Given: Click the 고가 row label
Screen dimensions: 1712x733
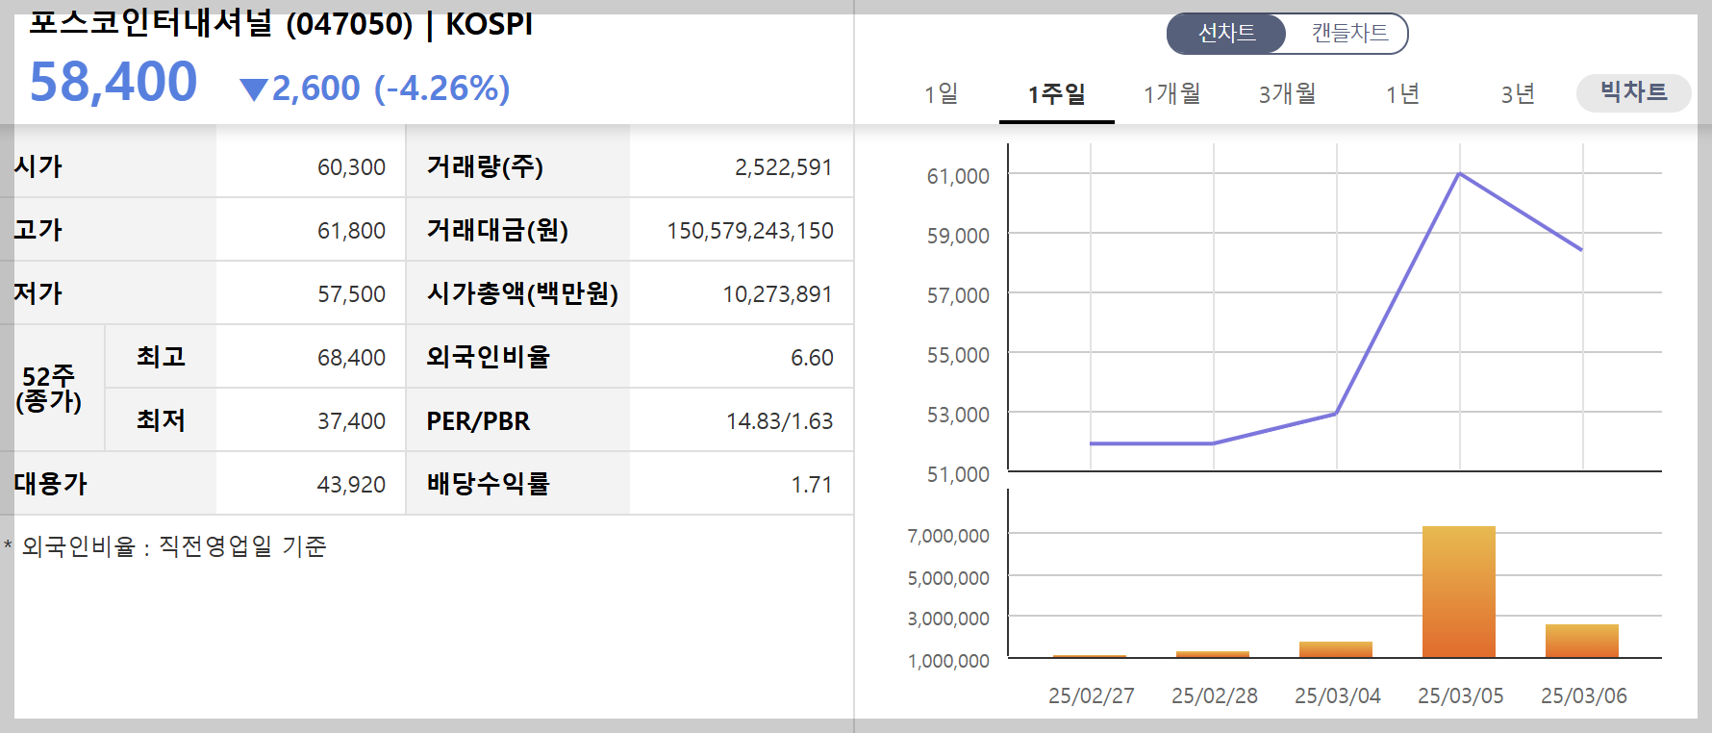Looking at the screenshot, I should pos(38,230).
